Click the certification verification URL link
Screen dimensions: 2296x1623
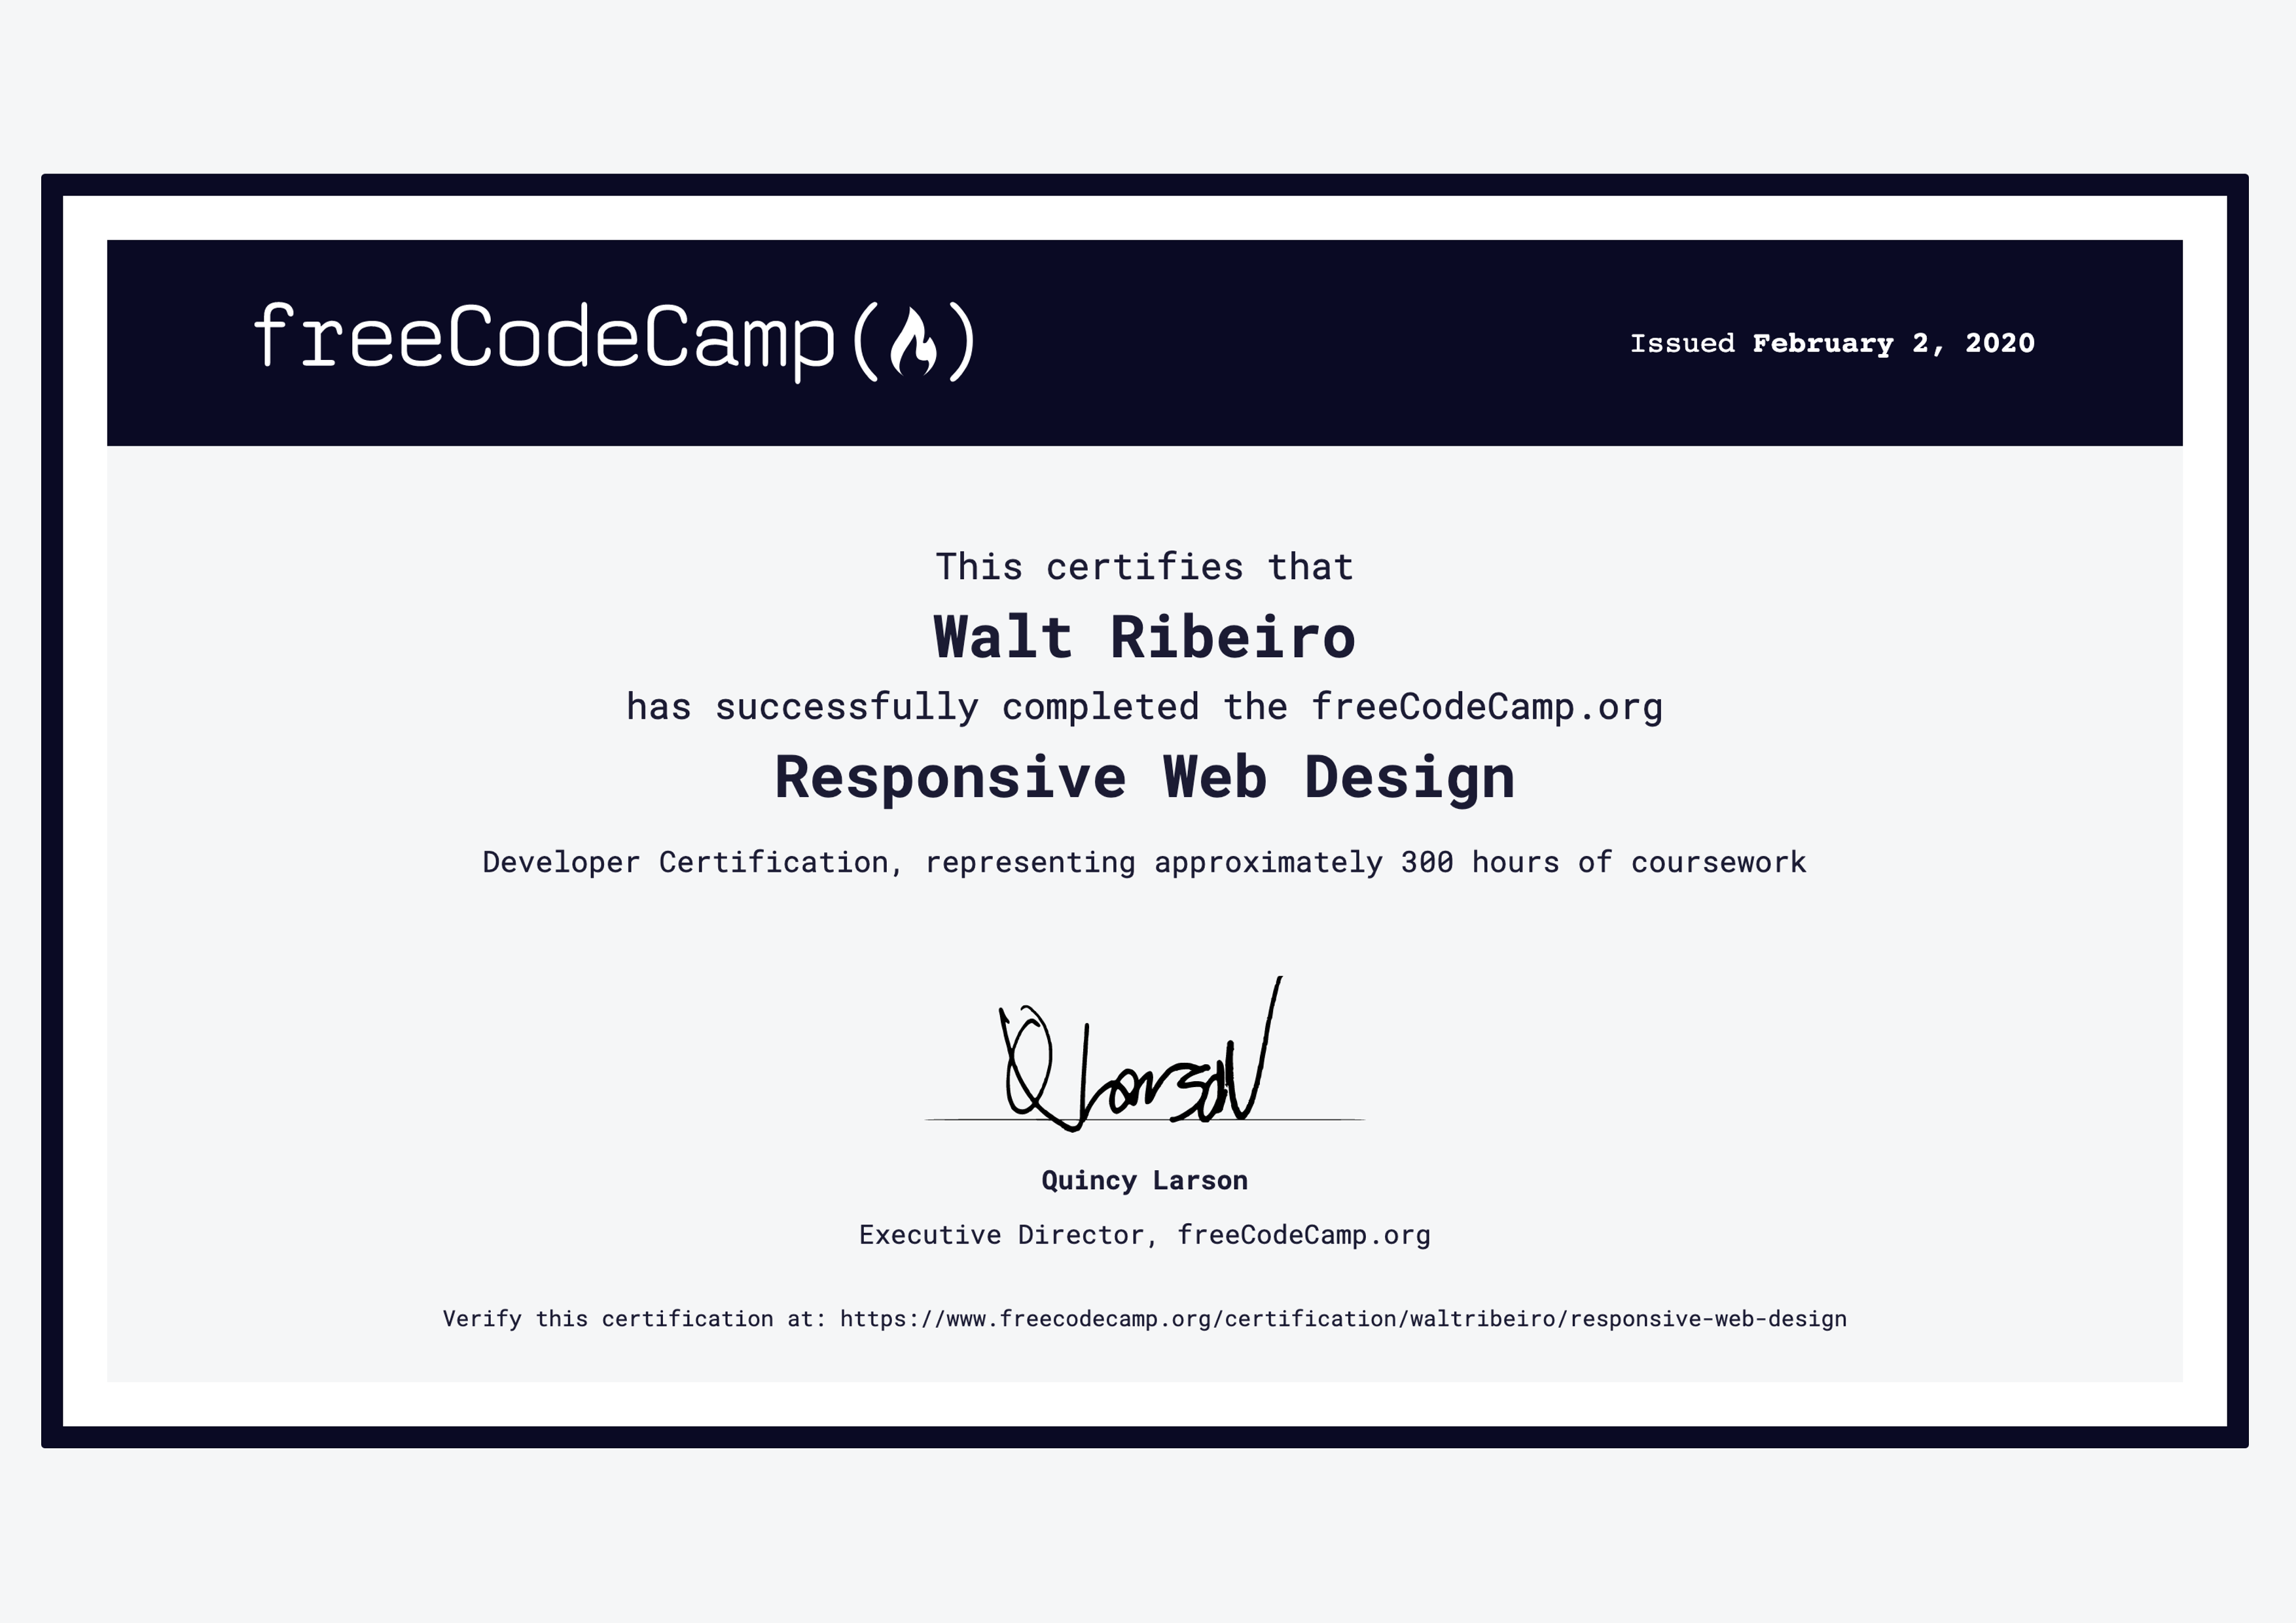pos(1343,1319)
